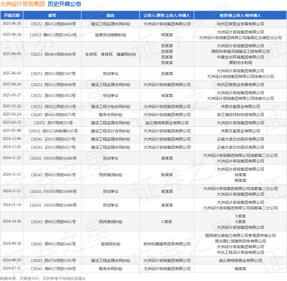Click the date 2025-06-26
Viewport: 287px width, 281px height.
click(12, 24)
